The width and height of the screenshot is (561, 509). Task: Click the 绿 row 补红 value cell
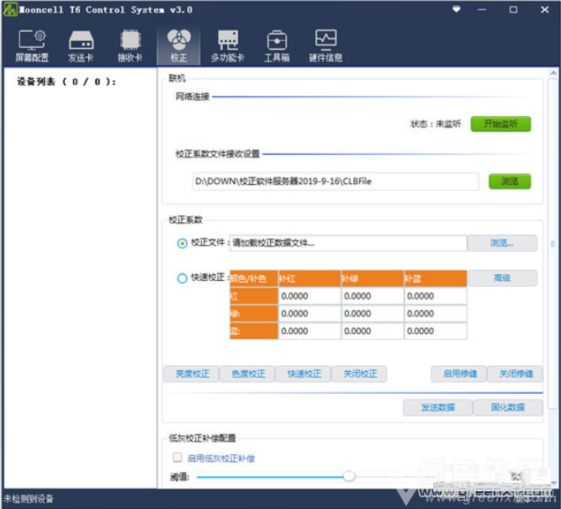[x=310, y=314]
